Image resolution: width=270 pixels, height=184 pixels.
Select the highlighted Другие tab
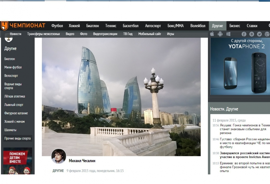point(218,26)
